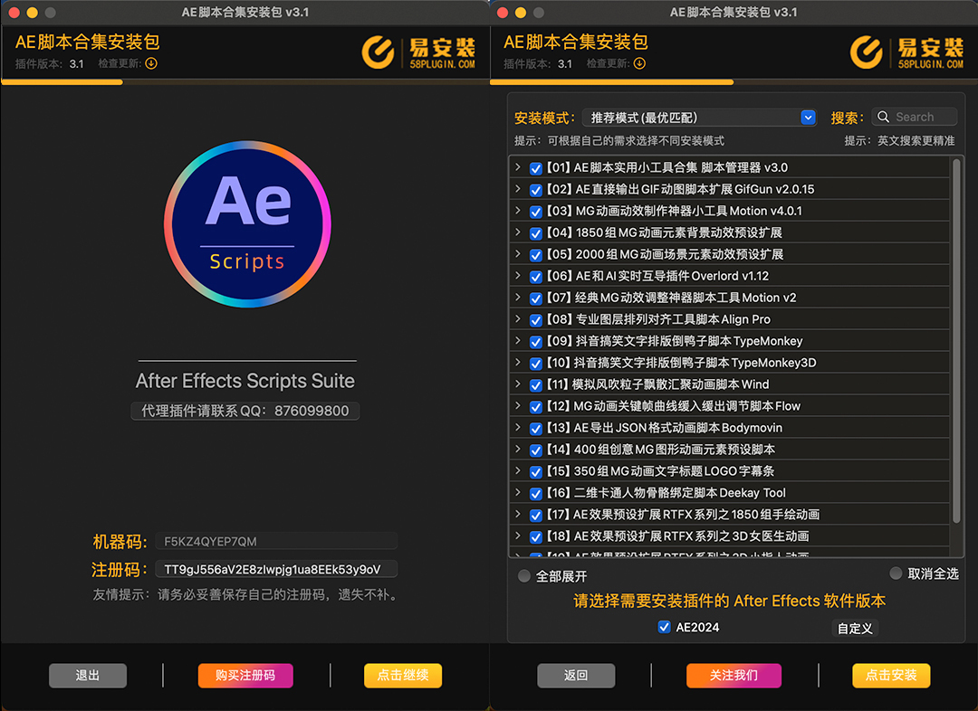
Task: Select the text '专业图层排列对齐工具脚本 Align Pro'
Action: (x=673, y=319)
